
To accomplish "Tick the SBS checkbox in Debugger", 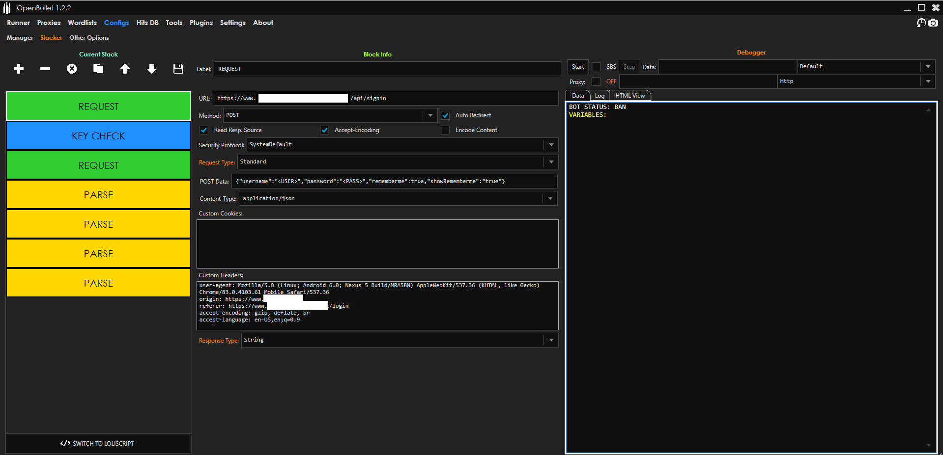I will coord(596,67).
